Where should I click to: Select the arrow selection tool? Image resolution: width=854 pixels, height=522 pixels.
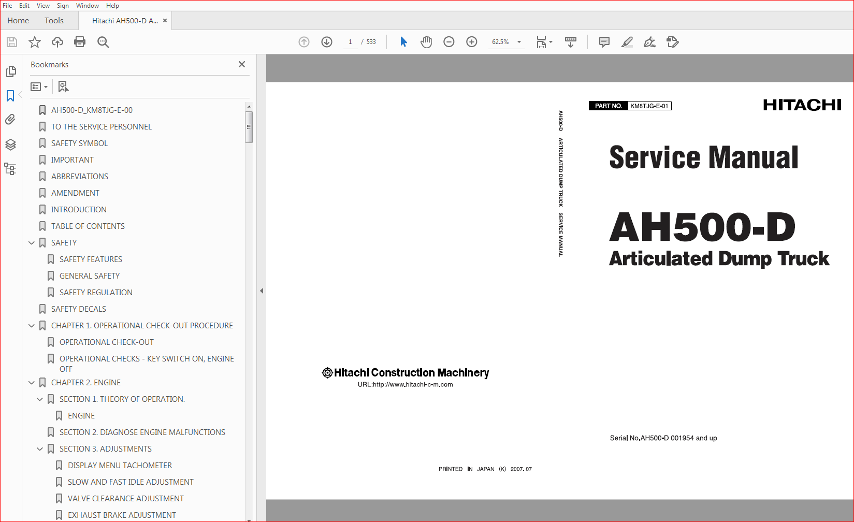coord(403,42)
